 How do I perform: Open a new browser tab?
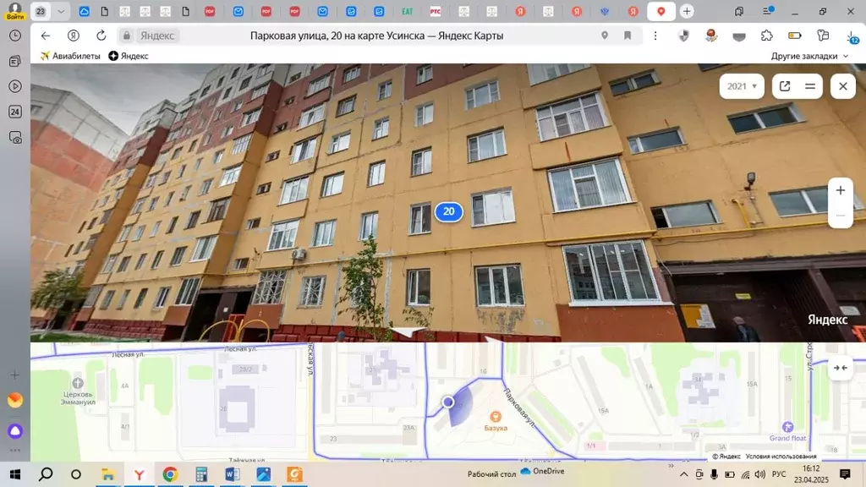coord(687,12)
